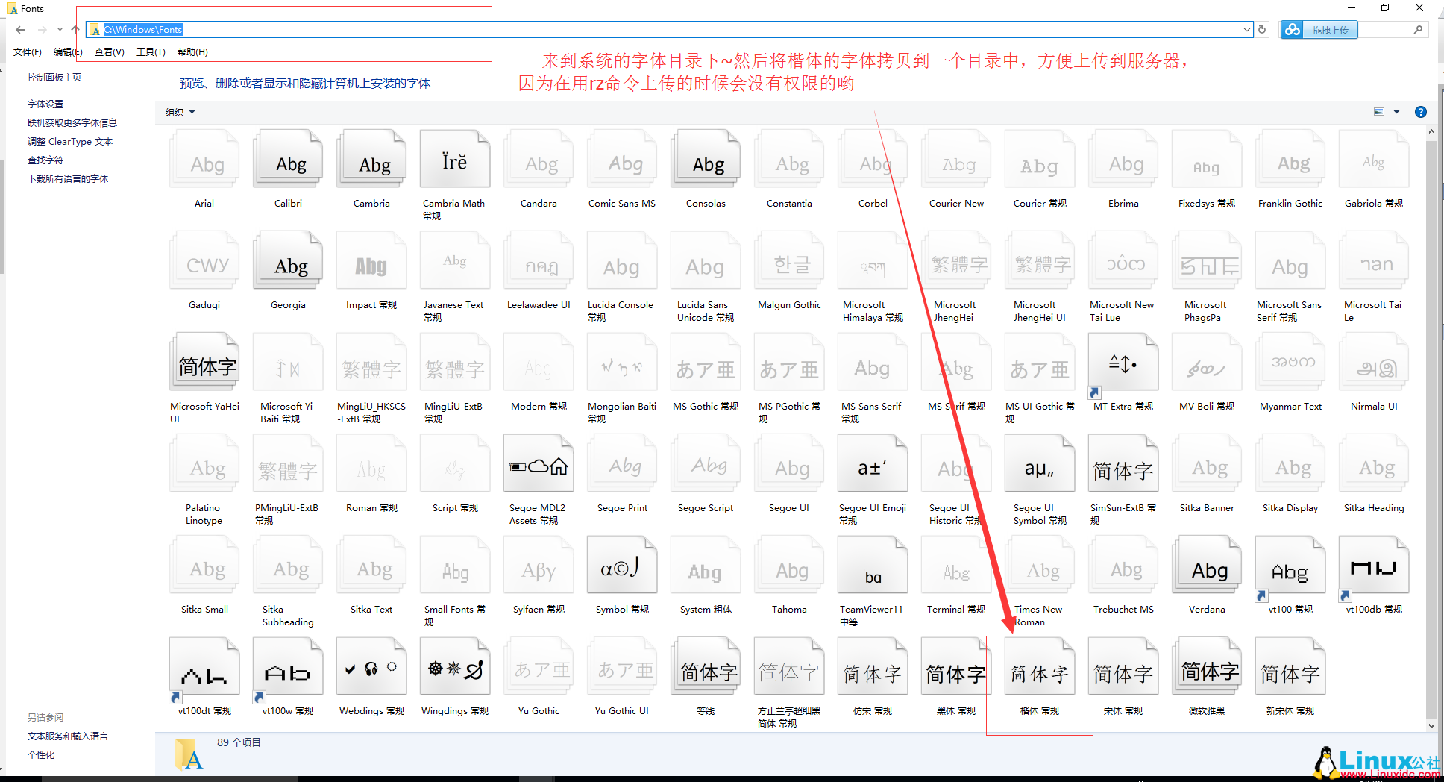Click 调整 ClearType 文本 link

(x=70, y=142)
